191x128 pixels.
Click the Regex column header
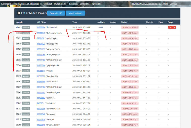(x=171, y=22)
